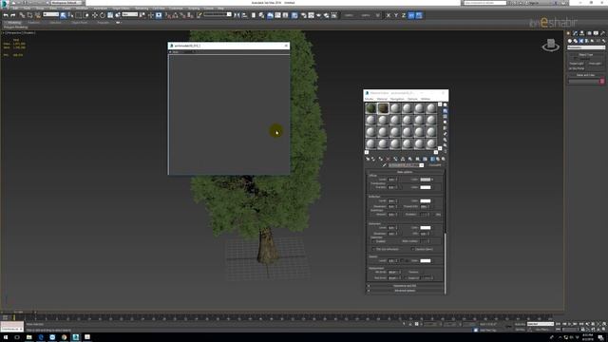Expand the Advanced options rollout
Viewport: 608px width, 342px height.
pyautogui.click(x=405, y=291)
